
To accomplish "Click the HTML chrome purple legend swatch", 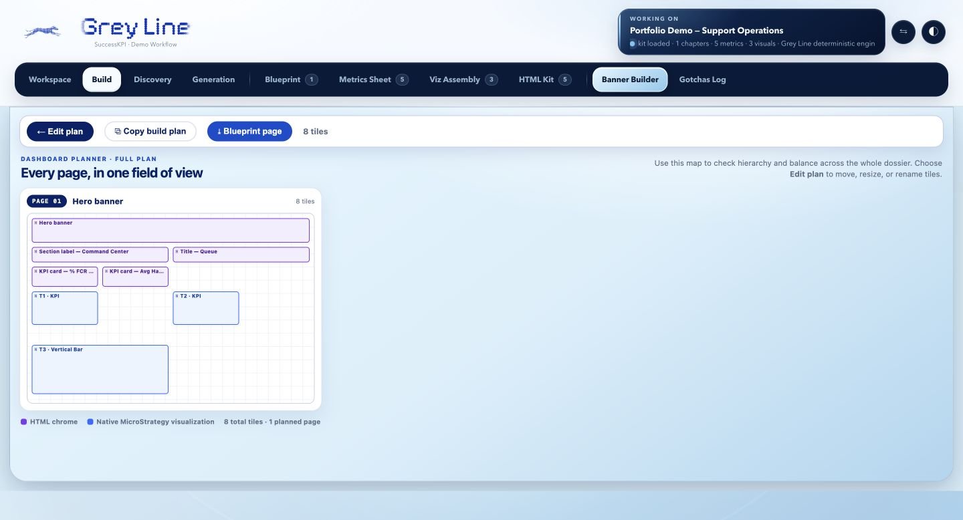I will (24, 422).
